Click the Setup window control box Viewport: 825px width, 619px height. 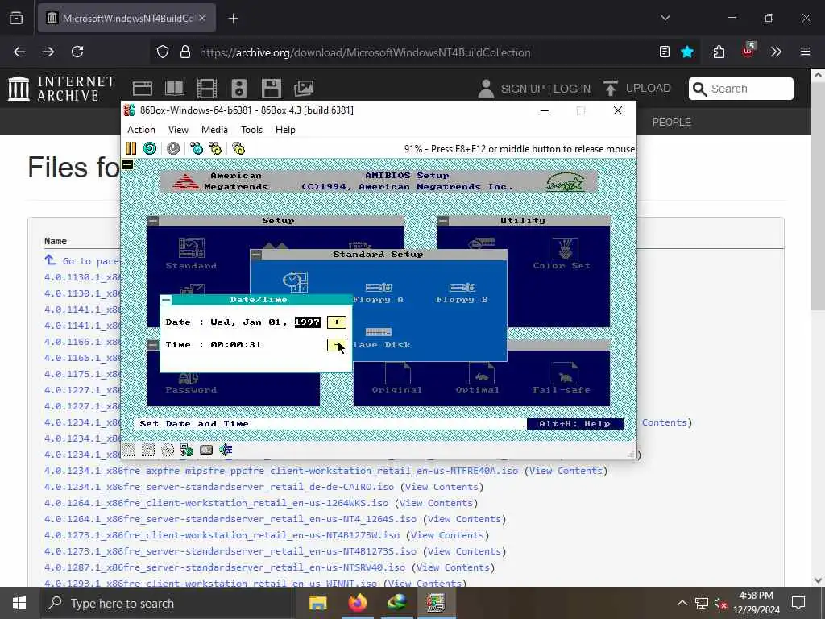click(153, 221)
